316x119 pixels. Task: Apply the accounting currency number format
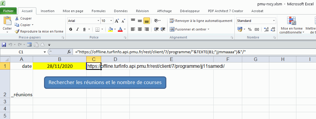(240, 29)
